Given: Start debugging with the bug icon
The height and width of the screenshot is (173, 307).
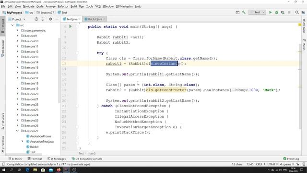Looking at the screenshot, I should coord(276,12).
